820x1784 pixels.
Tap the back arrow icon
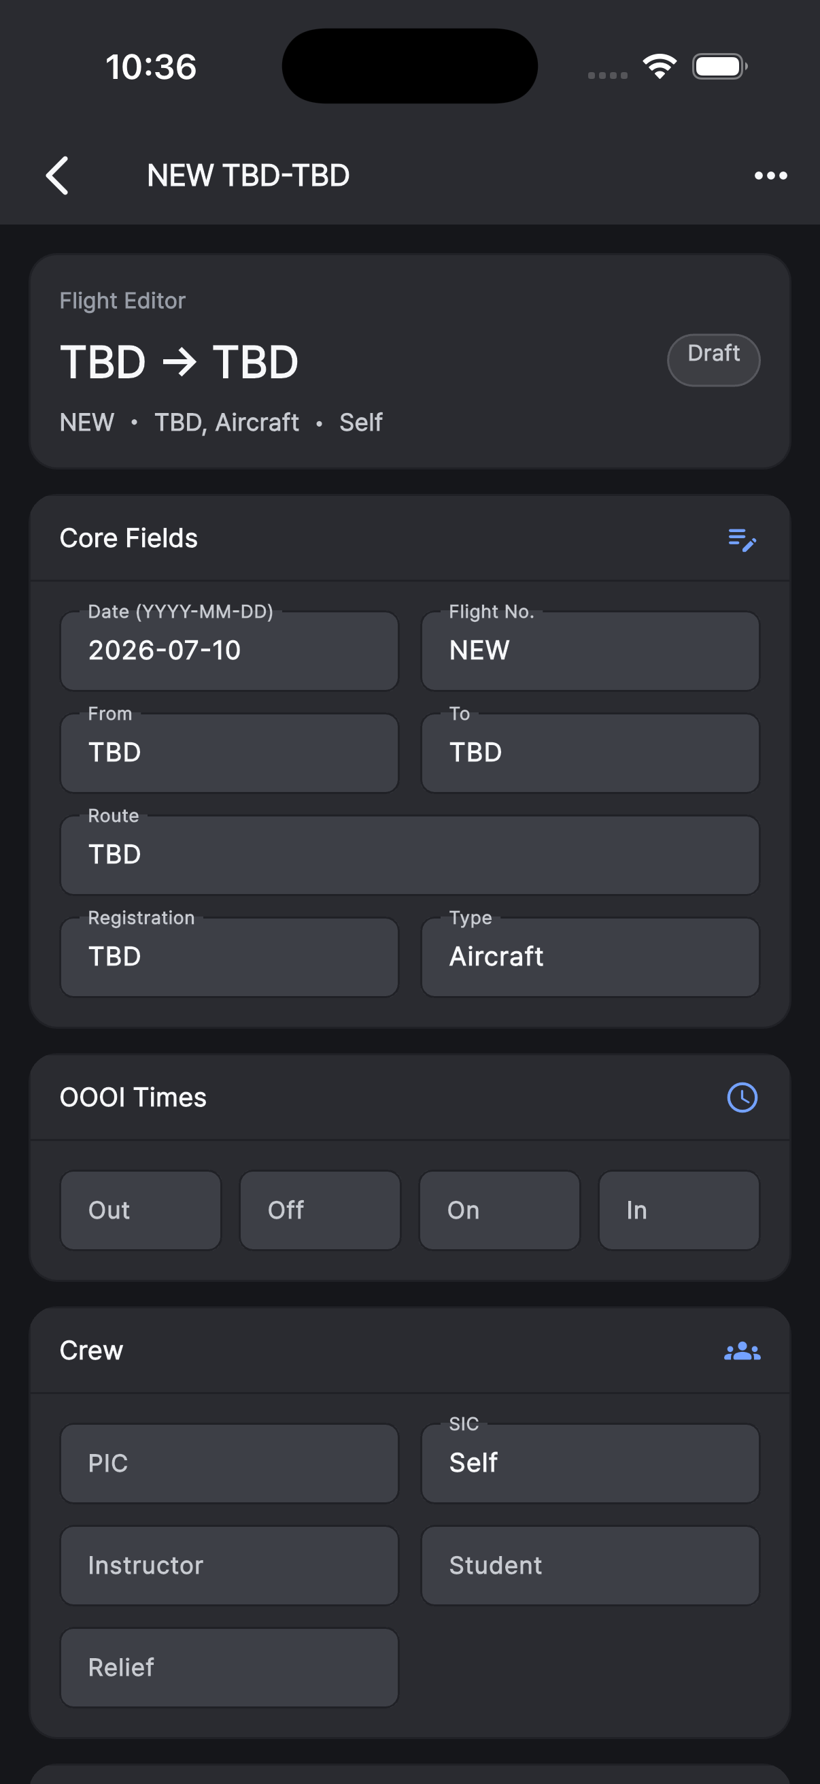57,176
